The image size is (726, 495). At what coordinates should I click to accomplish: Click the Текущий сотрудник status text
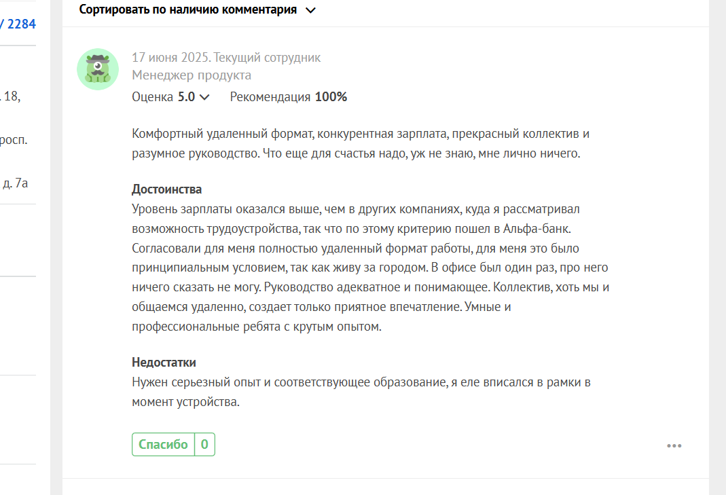click(x=267, y=58)
